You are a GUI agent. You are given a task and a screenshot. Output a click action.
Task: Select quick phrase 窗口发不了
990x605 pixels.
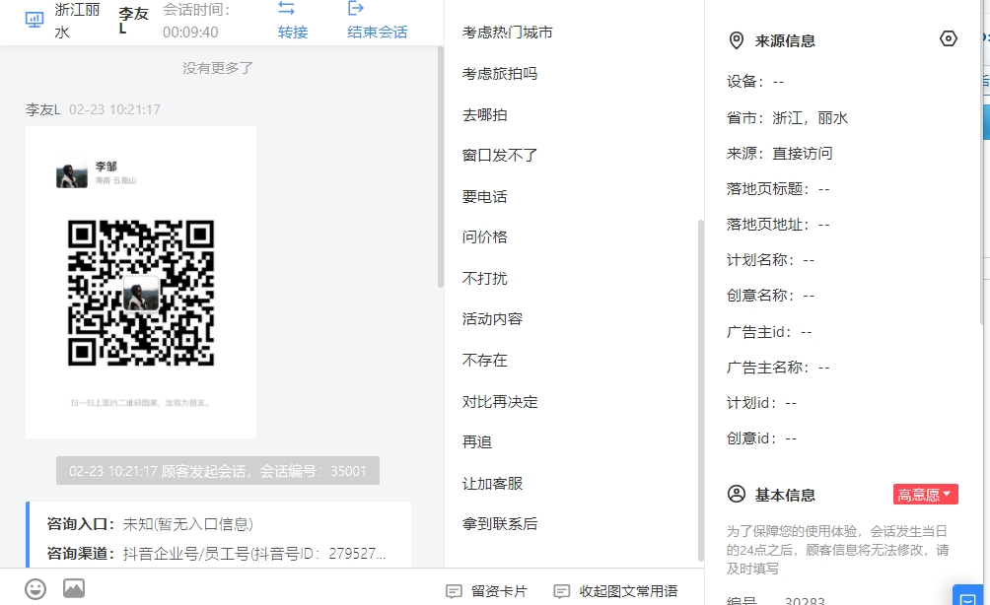500,156
